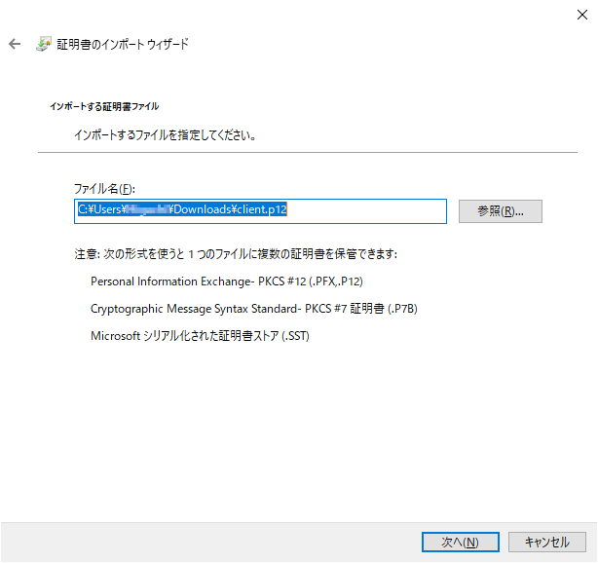Select the インポートする証明書ファイル heading
The height and width of the screenshot is (563, 598).
pyautogui.click(x=104, y=106)
